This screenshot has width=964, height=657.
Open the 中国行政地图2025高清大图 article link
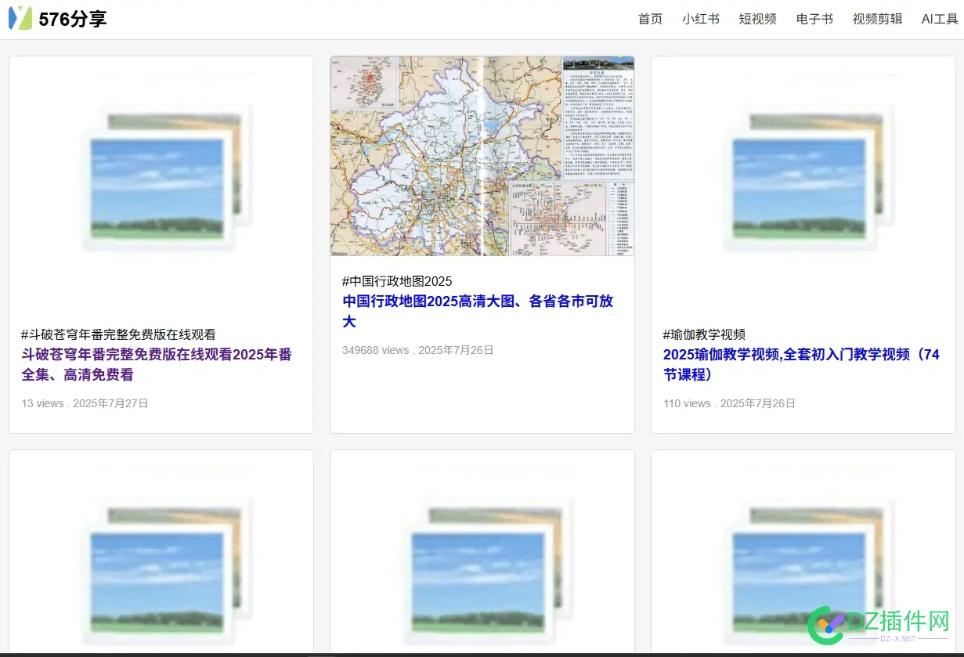click(478, 311)
